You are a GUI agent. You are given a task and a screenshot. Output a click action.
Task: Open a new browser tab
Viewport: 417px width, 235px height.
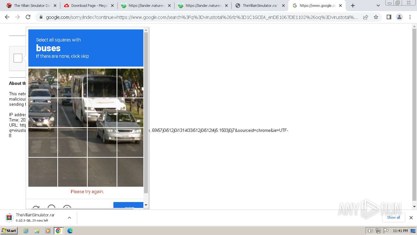point(352,6)
